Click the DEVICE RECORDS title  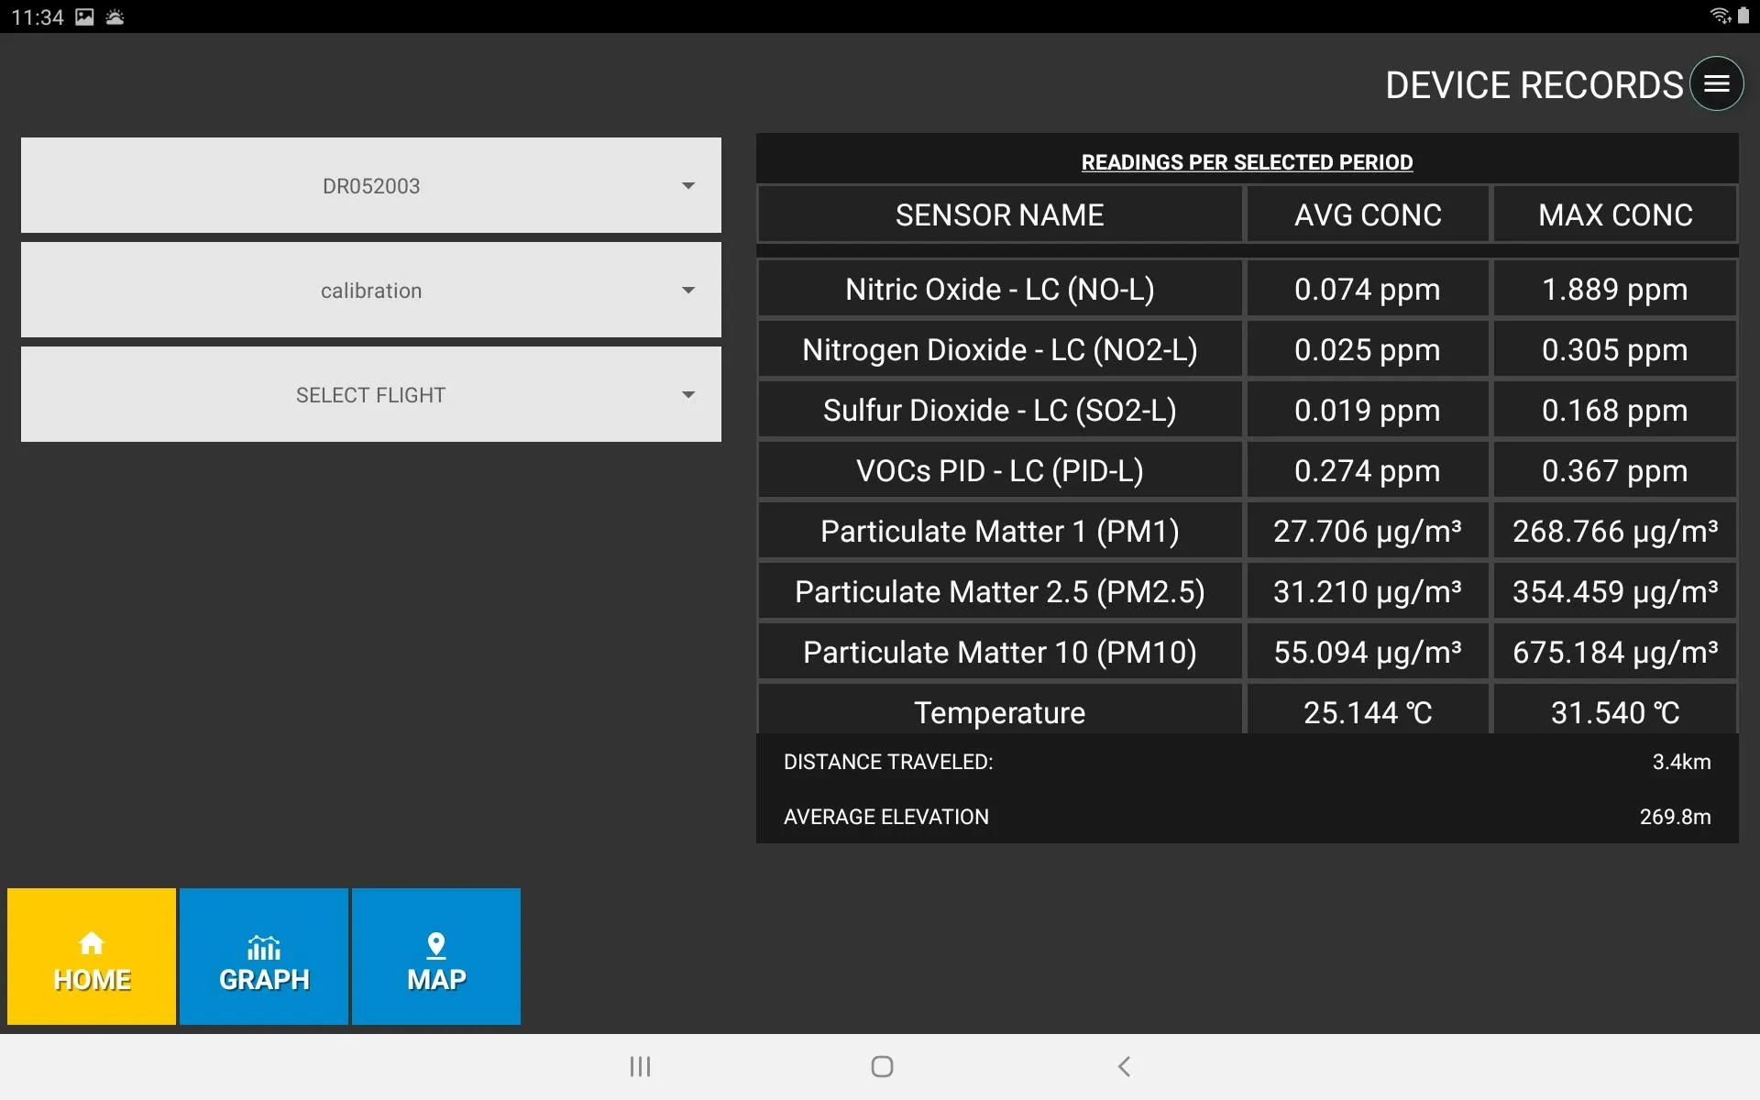tap(1534, 85)
